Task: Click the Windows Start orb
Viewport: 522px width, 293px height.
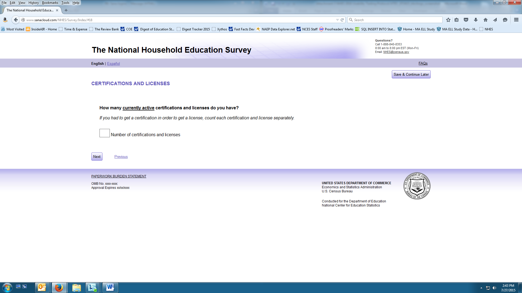Action: tap(7, 287)
